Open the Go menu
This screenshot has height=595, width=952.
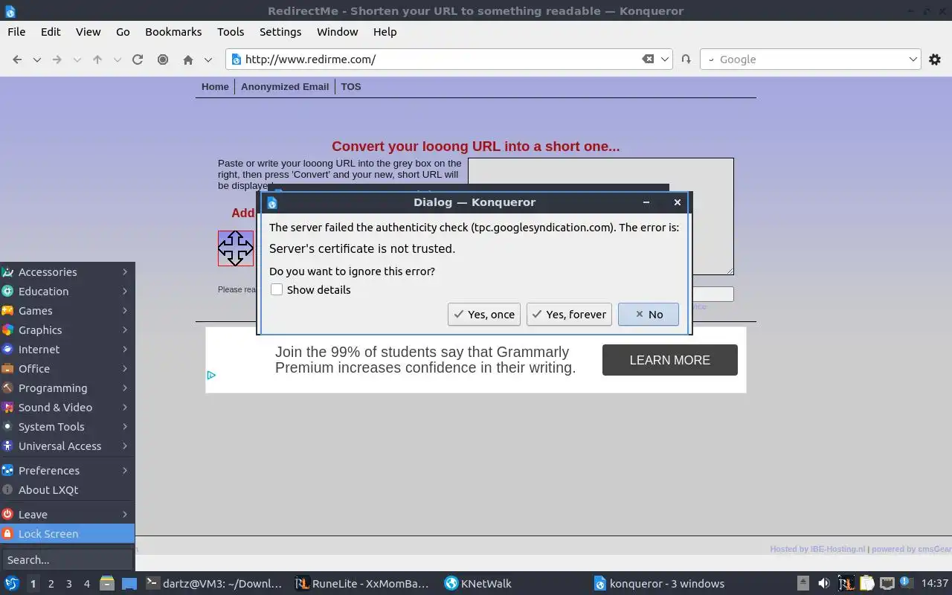point(123,32)
